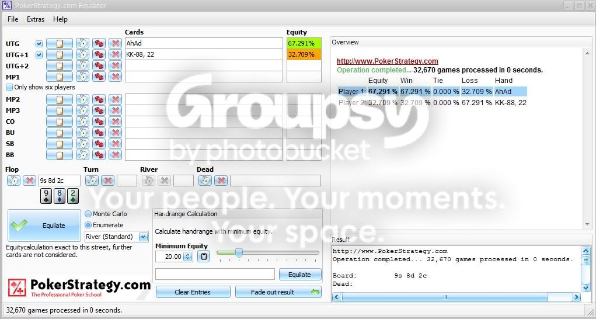Open hand range selector for BB row
Viewport: 596px width, 319px height.
(60, 155)
